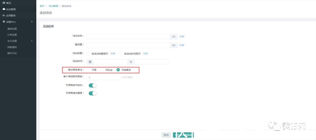Click the 活动信息 section heading
This screenshot has width=316, height=140.
click(48, 26)
